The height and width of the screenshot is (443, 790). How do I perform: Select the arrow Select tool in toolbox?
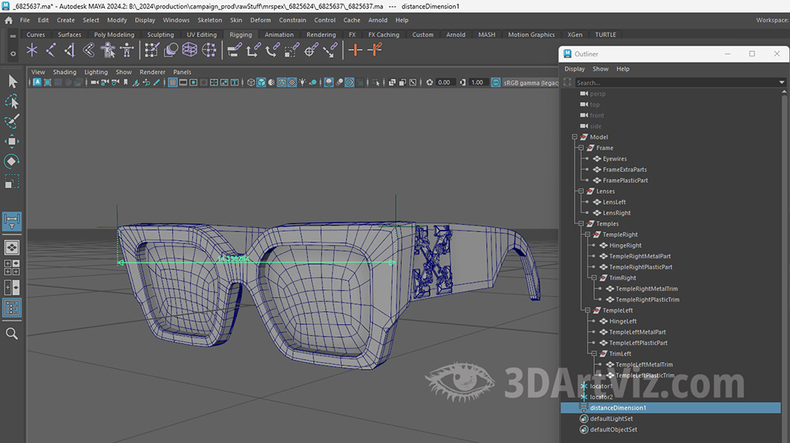[12, 81]
